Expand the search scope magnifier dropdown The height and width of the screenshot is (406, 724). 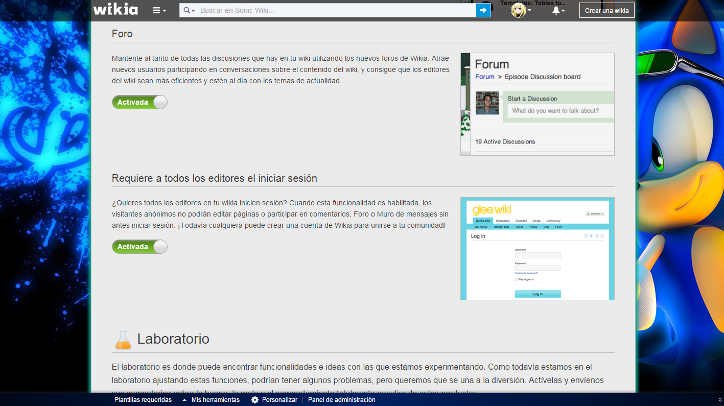tap(189, 10)
